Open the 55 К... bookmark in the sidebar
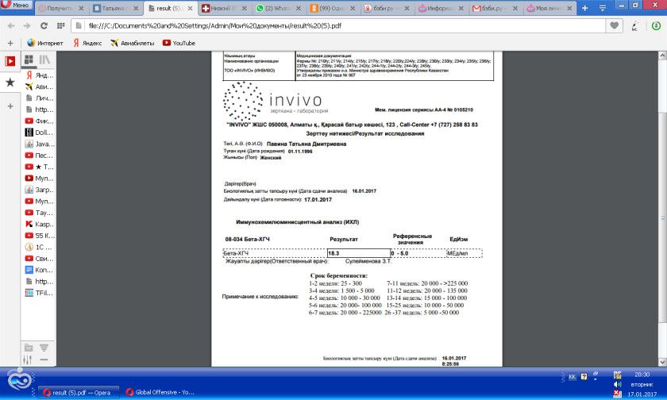The height and width of the screenshot is (400, 667). click(39, 236)
